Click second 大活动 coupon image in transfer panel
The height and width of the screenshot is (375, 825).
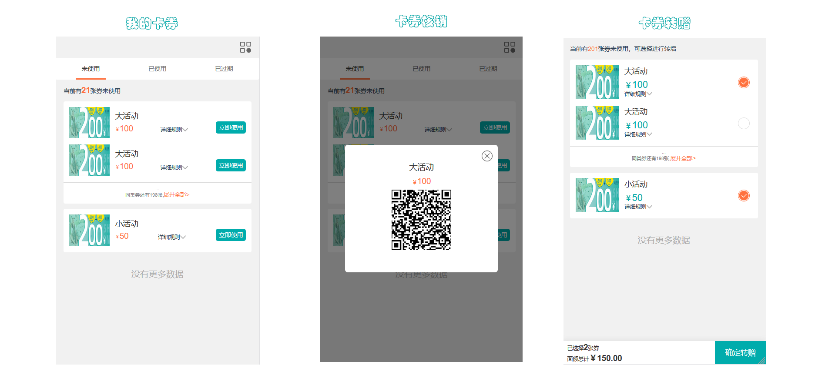(597, 123)
